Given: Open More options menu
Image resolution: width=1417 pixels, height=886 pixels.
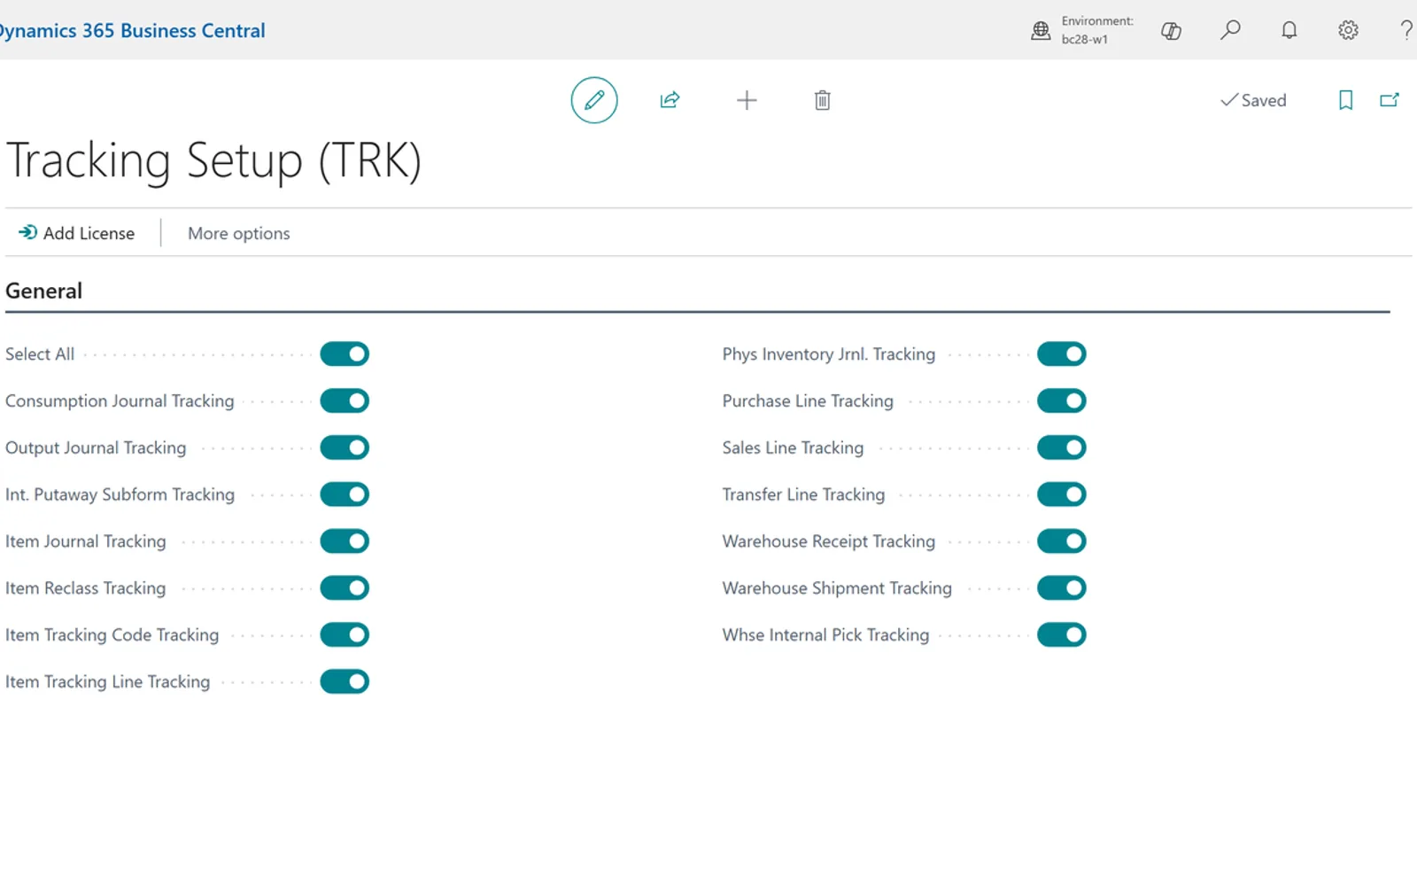Looking at the screenshot, I should [239, 233].
